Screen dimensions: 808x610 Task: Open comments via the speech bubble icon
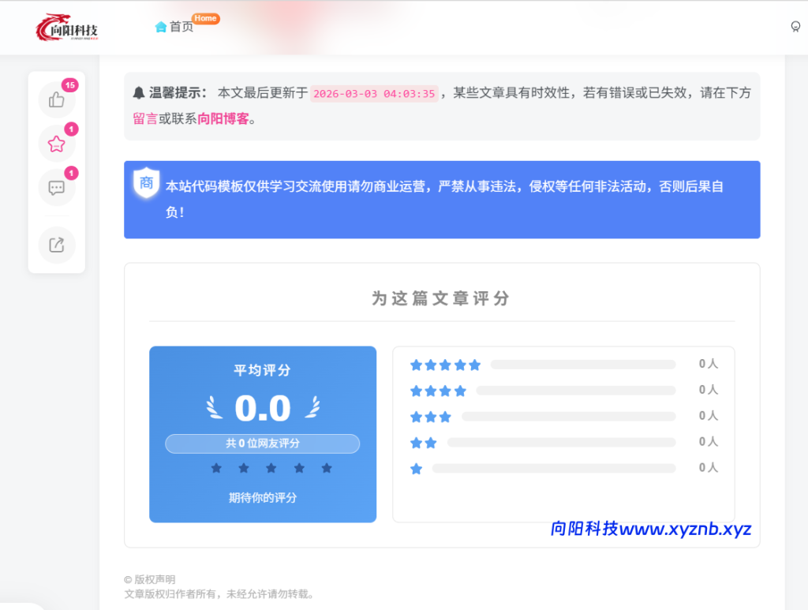tap(56, 188)
